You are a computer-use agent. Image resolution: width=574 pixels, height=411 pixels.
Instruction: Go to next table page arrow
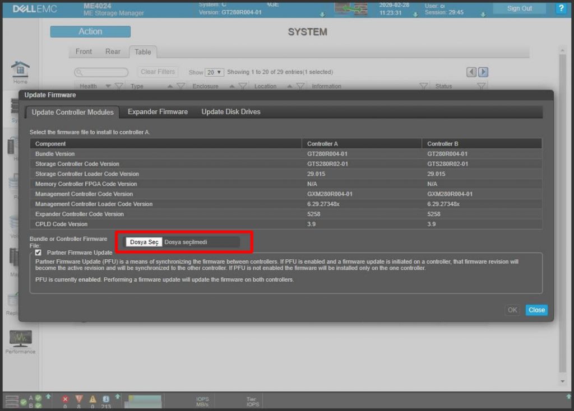(x=483, y=72)
